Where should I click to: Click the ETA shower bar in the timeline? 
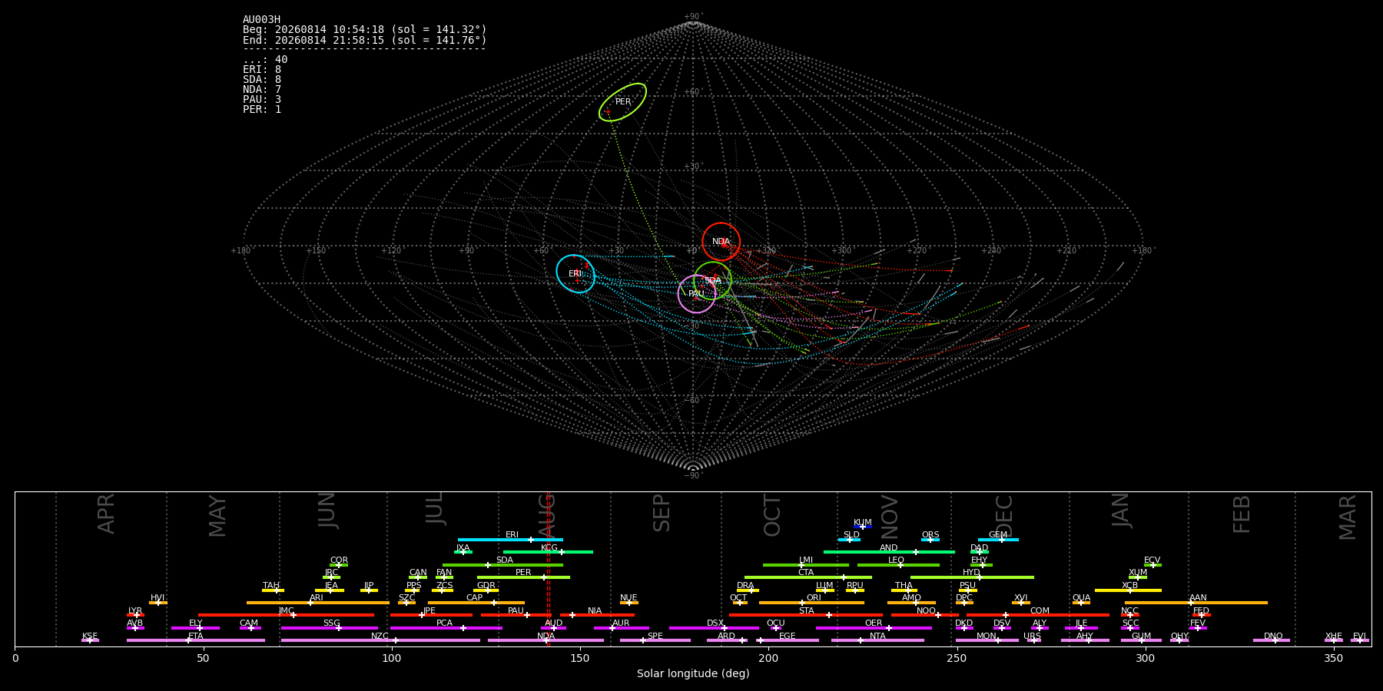[196, 640]
